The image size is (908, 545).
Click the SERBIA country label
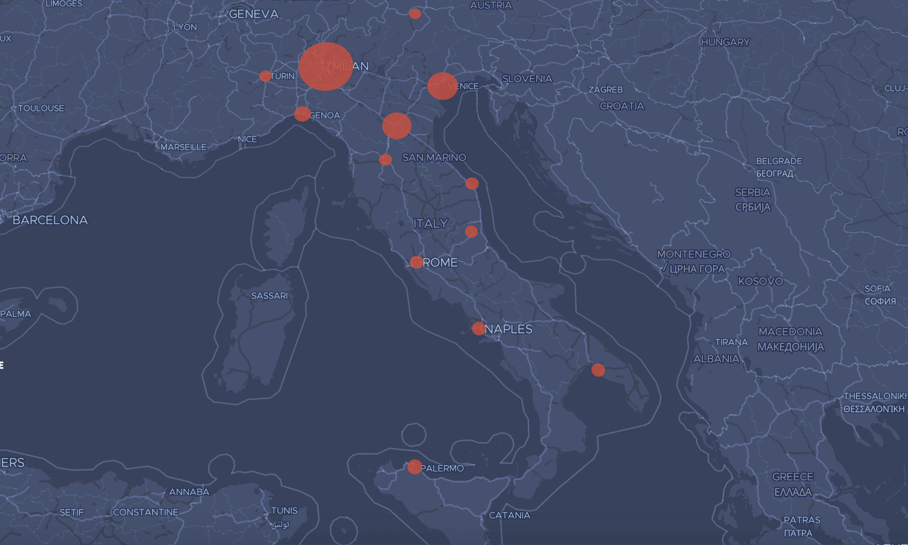click(x=752, y=193)
